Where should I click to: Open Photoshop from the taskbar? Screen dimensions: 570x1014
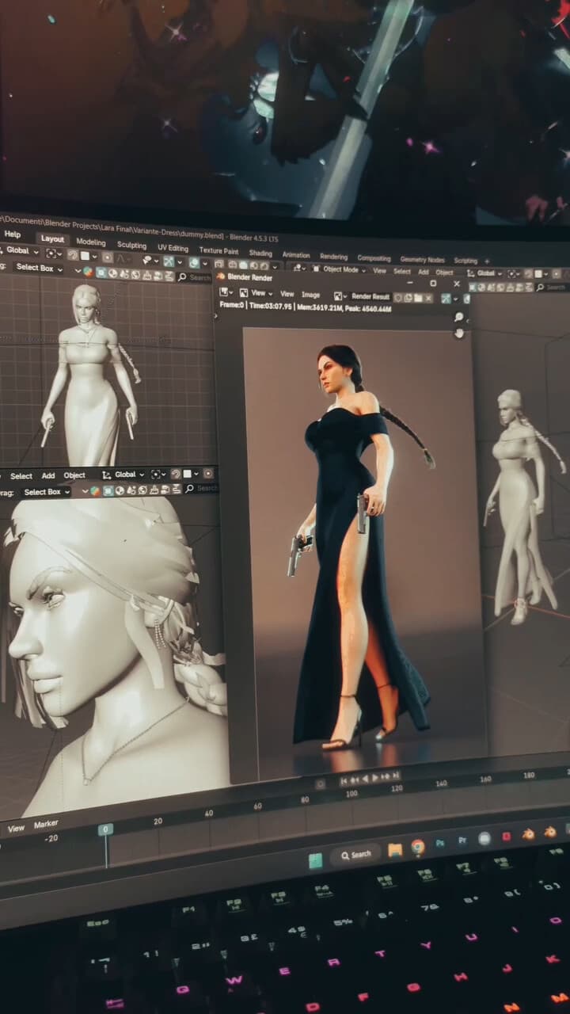440,844
